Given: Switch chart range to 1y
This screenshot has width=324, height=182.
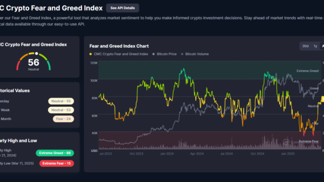Looking at the screenshot, I should [315, 46].
